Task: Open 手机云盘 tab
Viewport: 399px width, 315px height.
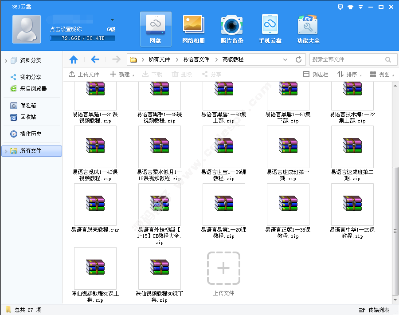Action: click(x=270, y=29)
